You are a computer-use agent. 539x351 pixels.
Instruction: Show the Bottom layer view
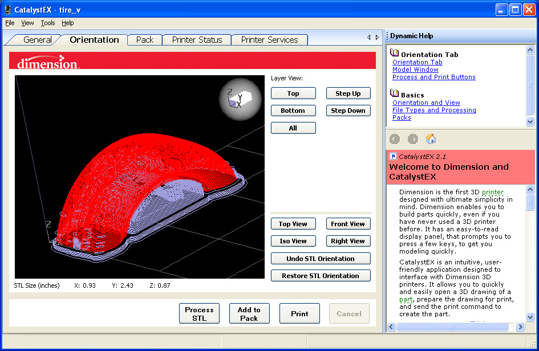point(293,111)
